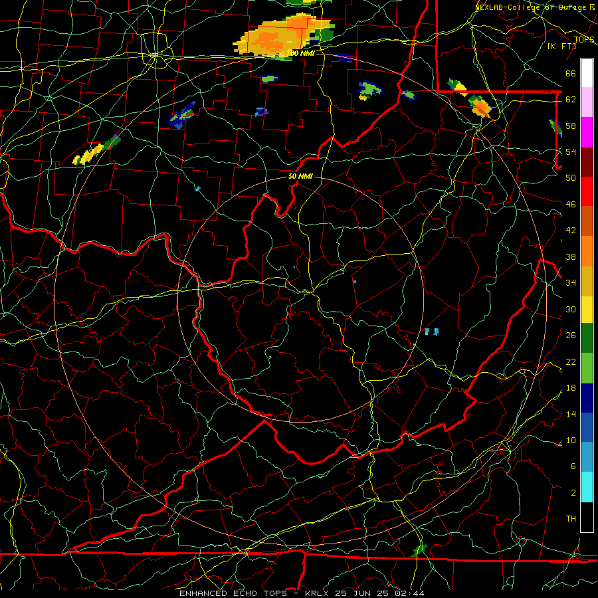Click the TOPS legend title
This screenshot has height=598, width=598.
click(584, 39)
